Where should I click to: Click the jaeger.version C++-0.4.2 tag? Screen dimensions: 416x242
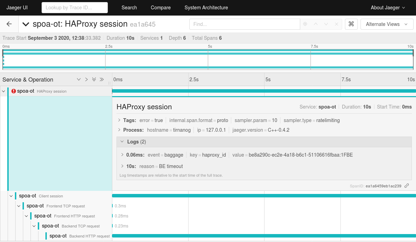261,130
